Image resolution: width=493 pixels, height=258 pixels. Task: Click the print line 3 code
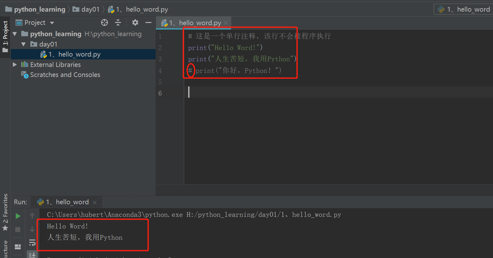(242, 59)
